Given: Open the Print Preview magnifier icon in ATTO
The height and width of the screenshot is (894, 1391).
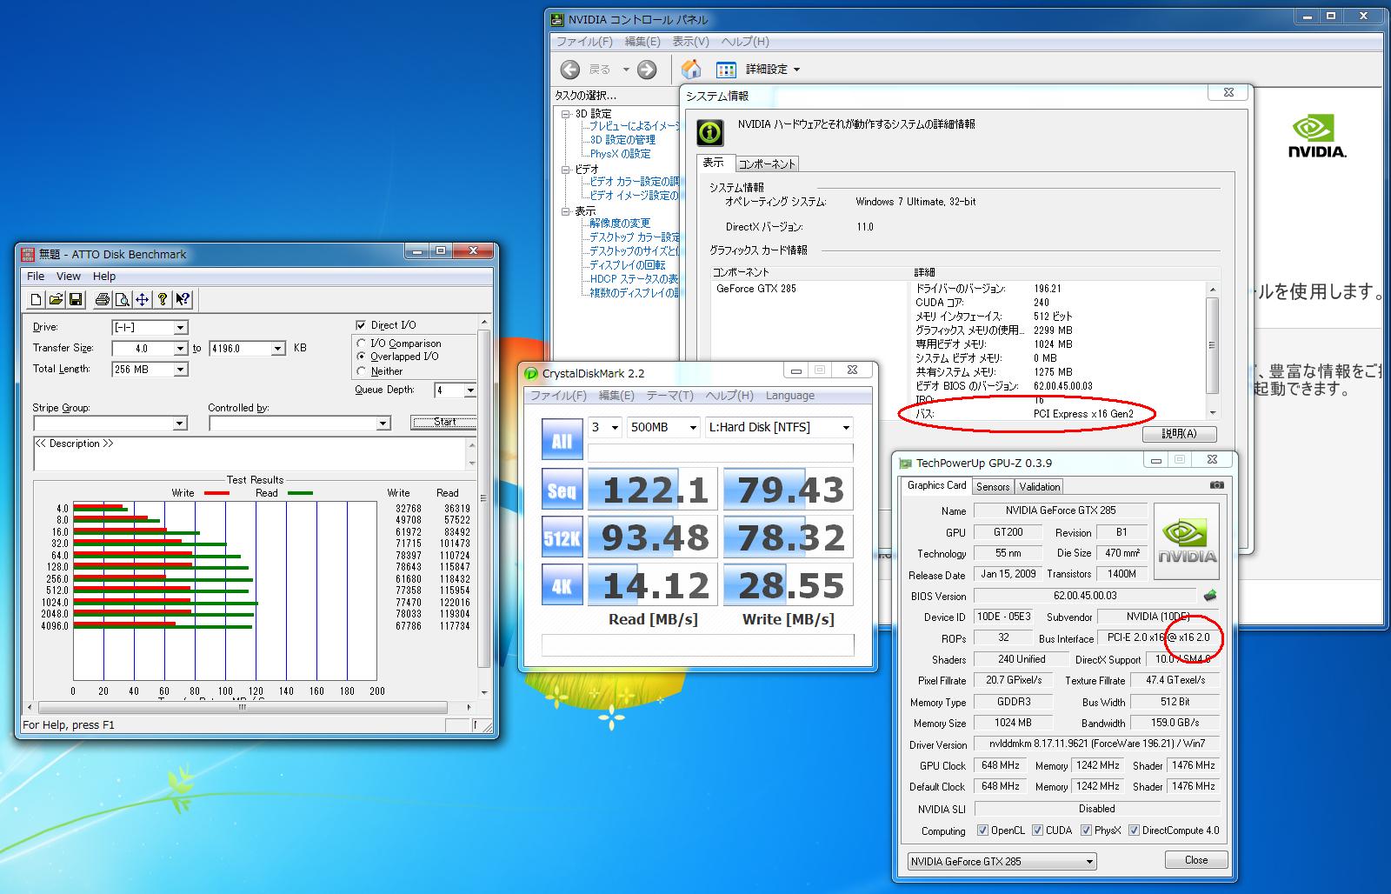Looking at the screenshot, I should click(x=123, y=300).
